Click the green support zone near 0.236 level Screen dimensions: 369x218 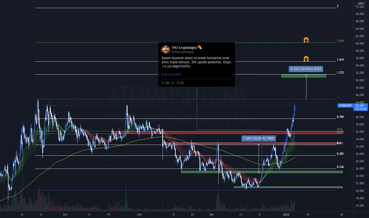(x=262, y=172)
